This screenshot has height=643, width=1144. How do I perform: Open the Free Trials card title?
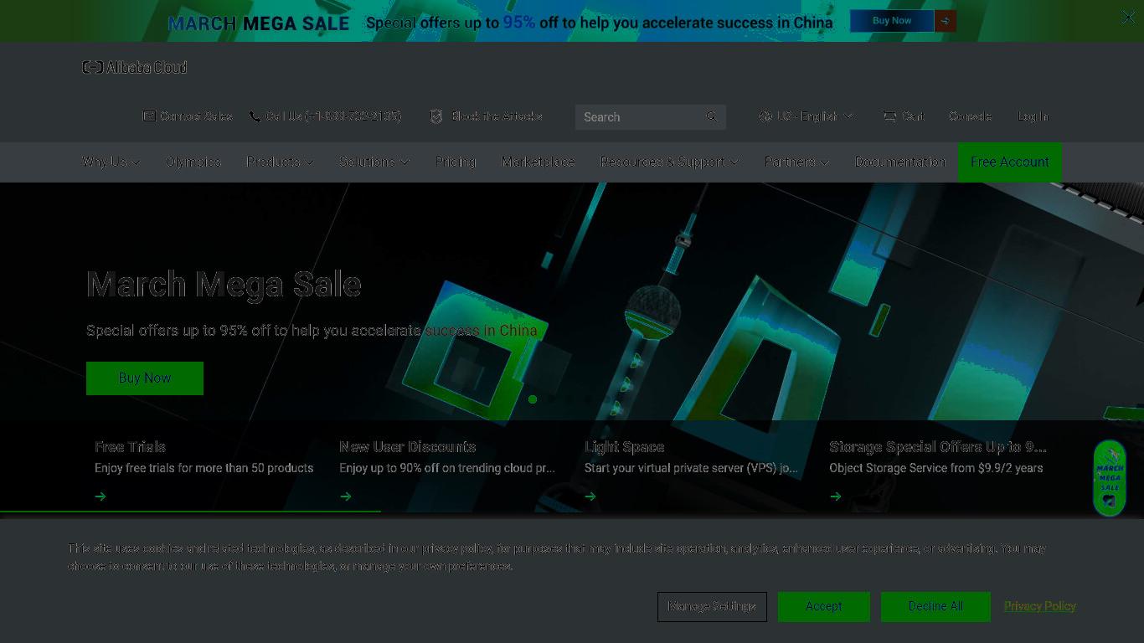tap(130, 447)
